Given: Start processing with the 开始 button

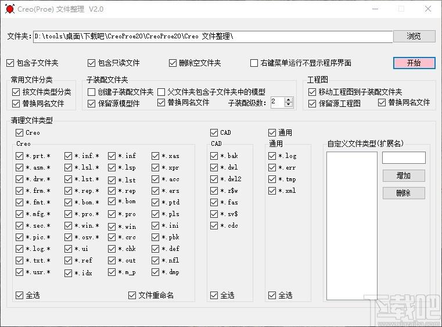Looking at the screenshot, I should click(414, 63).
